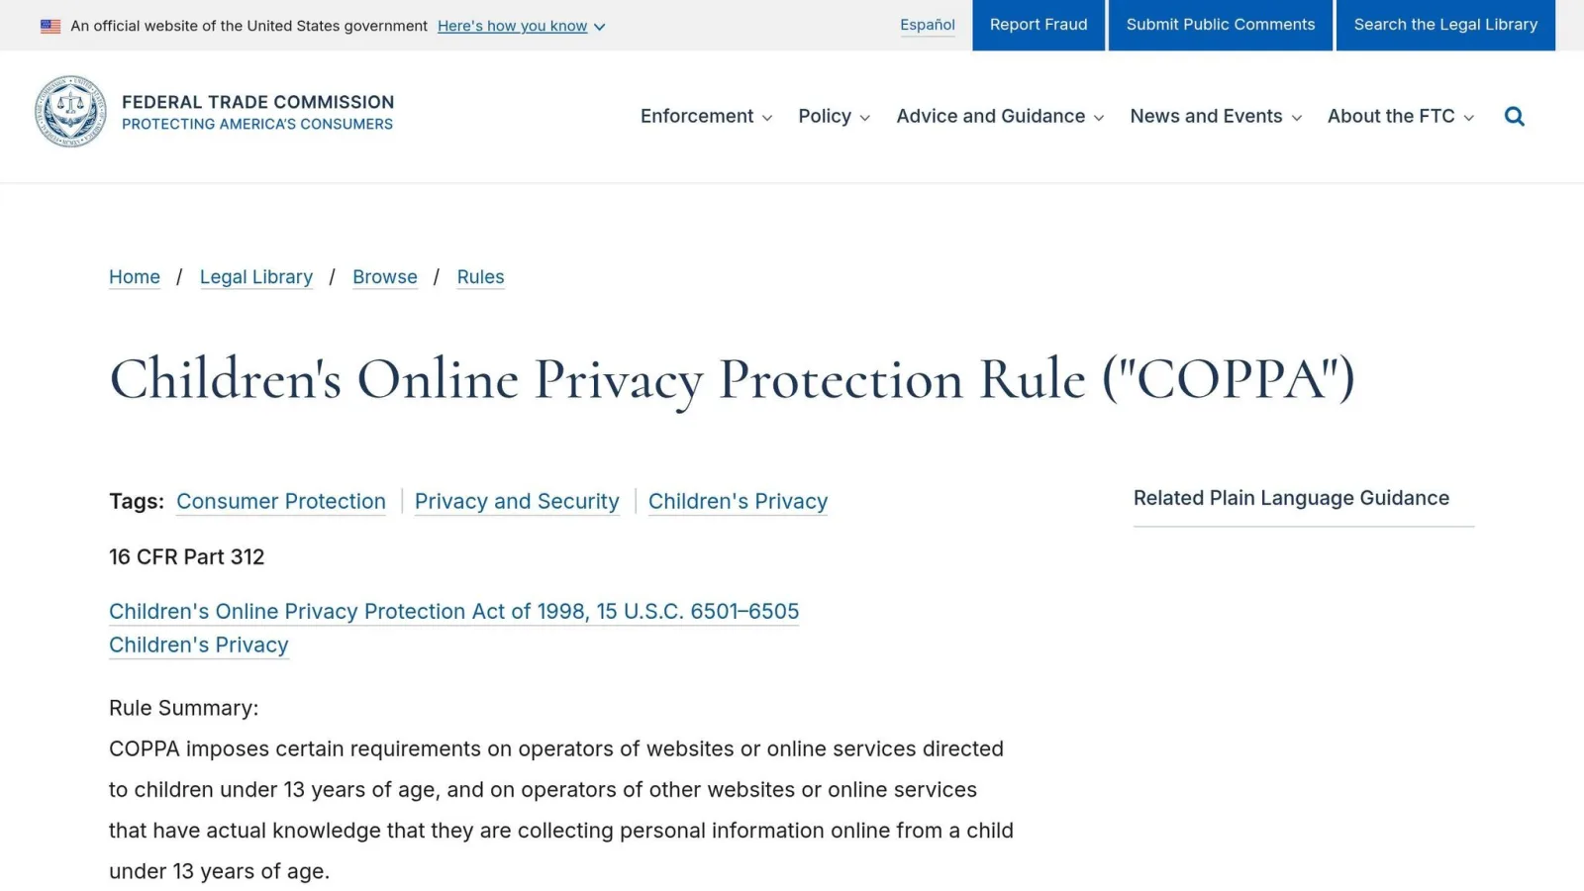This screenshot has height=891, width=1584.
Task: Click the US flag icon
Action: [50, 27]
